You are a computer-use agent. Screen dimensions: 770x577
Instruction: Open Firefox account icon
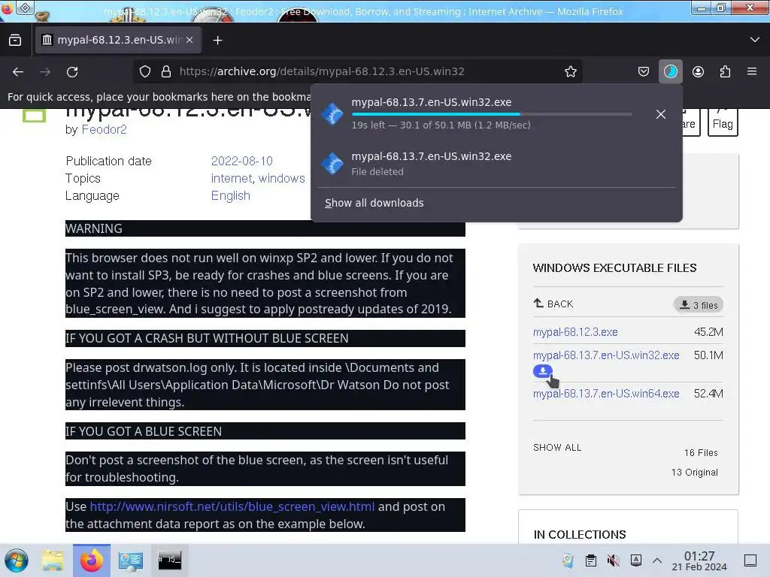coord(698,71)
